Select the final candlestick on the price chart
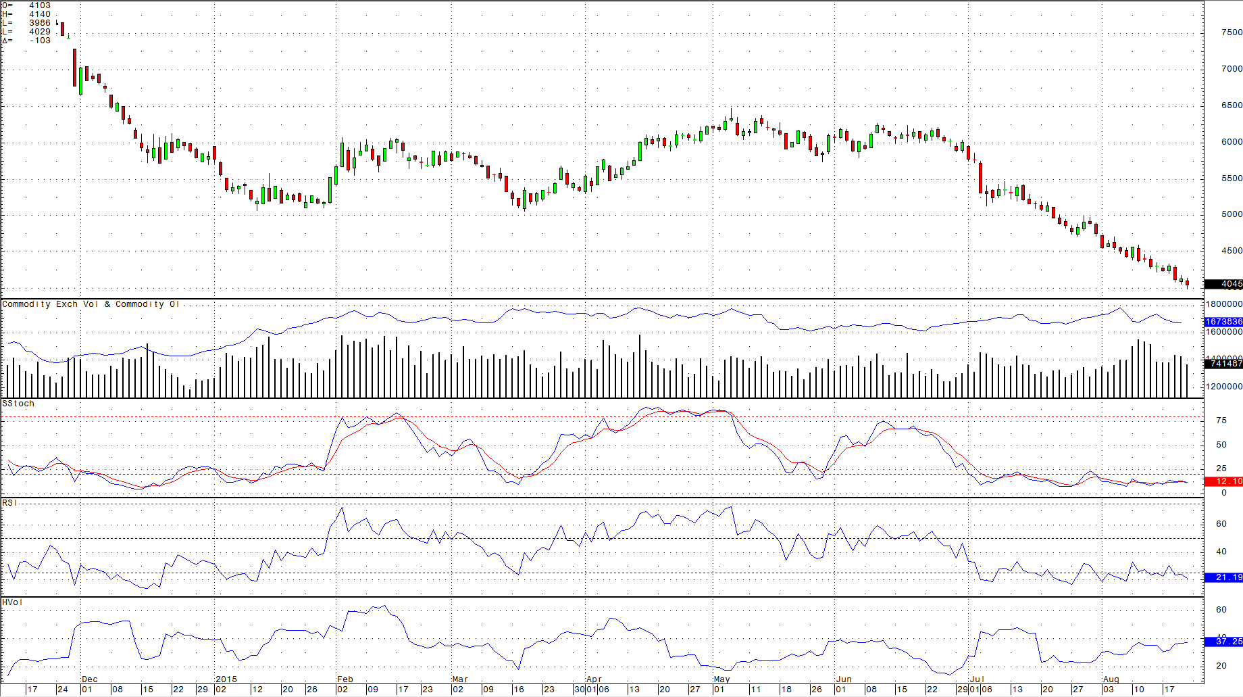The height and width of the screenshot is (697, 1243). (1187, 283)
